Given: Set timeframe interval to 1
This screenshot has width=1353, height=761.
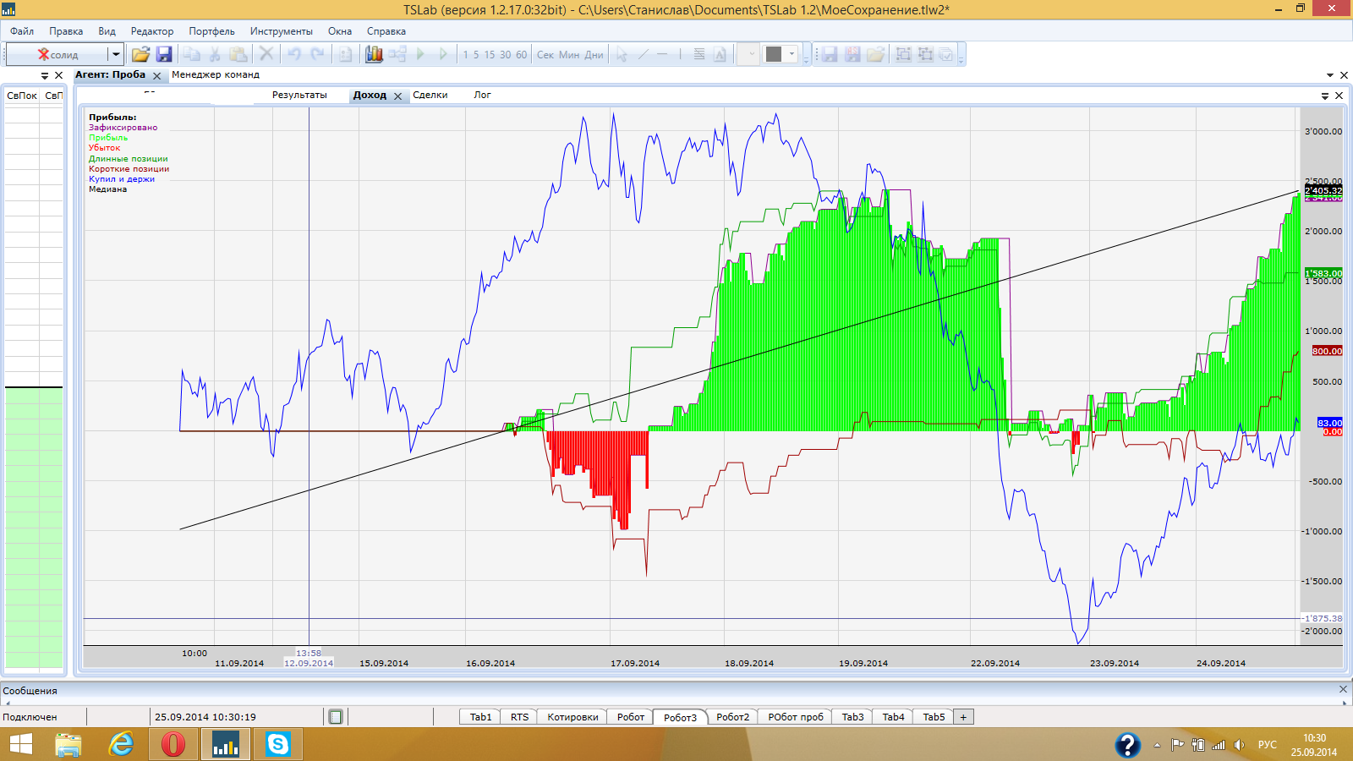Looking at the screenshot, I should coord(465,54).
